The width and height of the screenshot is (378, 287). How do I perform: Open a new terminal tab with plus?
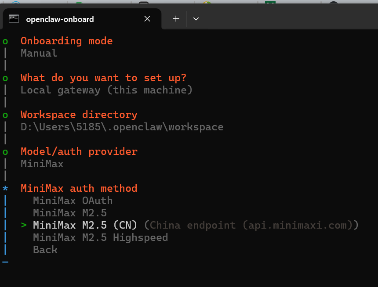click(x=176, y=19)
